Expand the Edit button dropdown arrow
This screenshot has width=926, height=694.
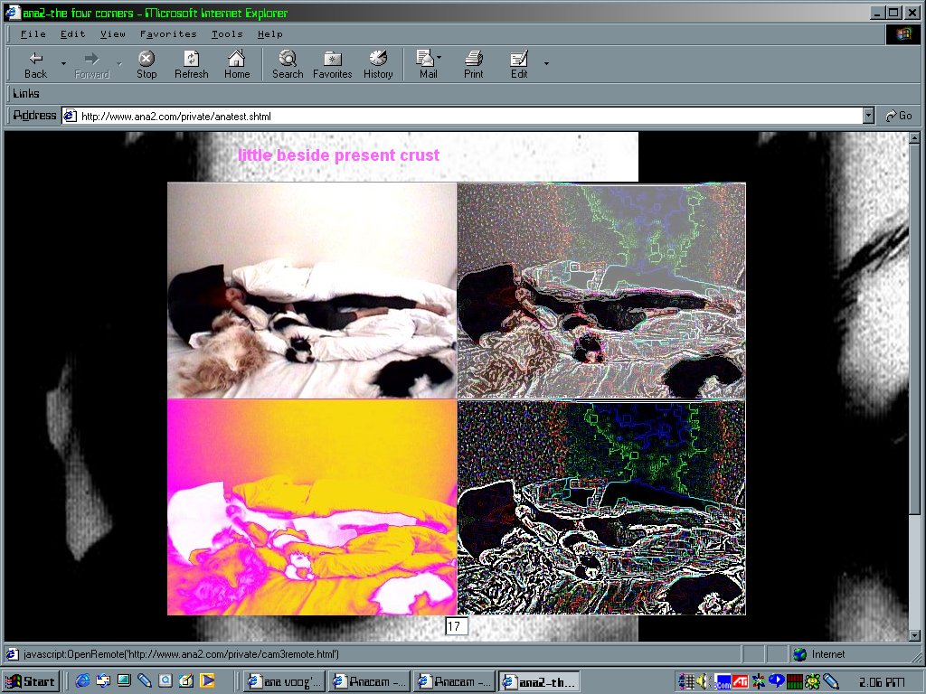(546, 63)
